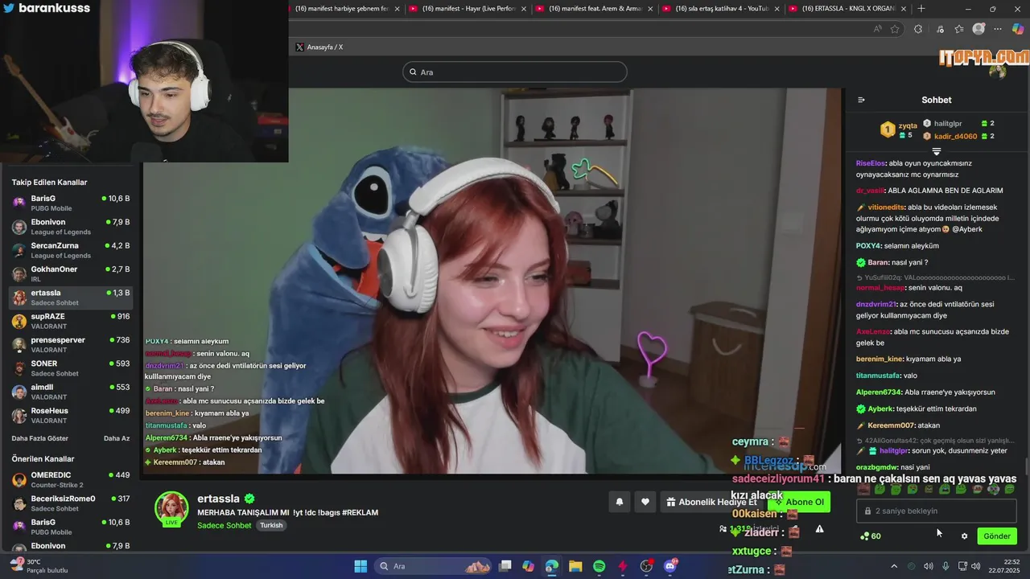Click the microphone tray icon

click(x=946, y=566)
